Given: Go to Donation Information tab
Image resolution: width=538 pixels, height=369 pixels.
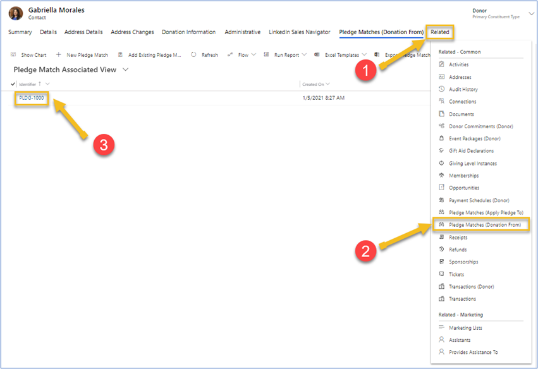Looking at the screenshot, I should click(x=189, y=32).
